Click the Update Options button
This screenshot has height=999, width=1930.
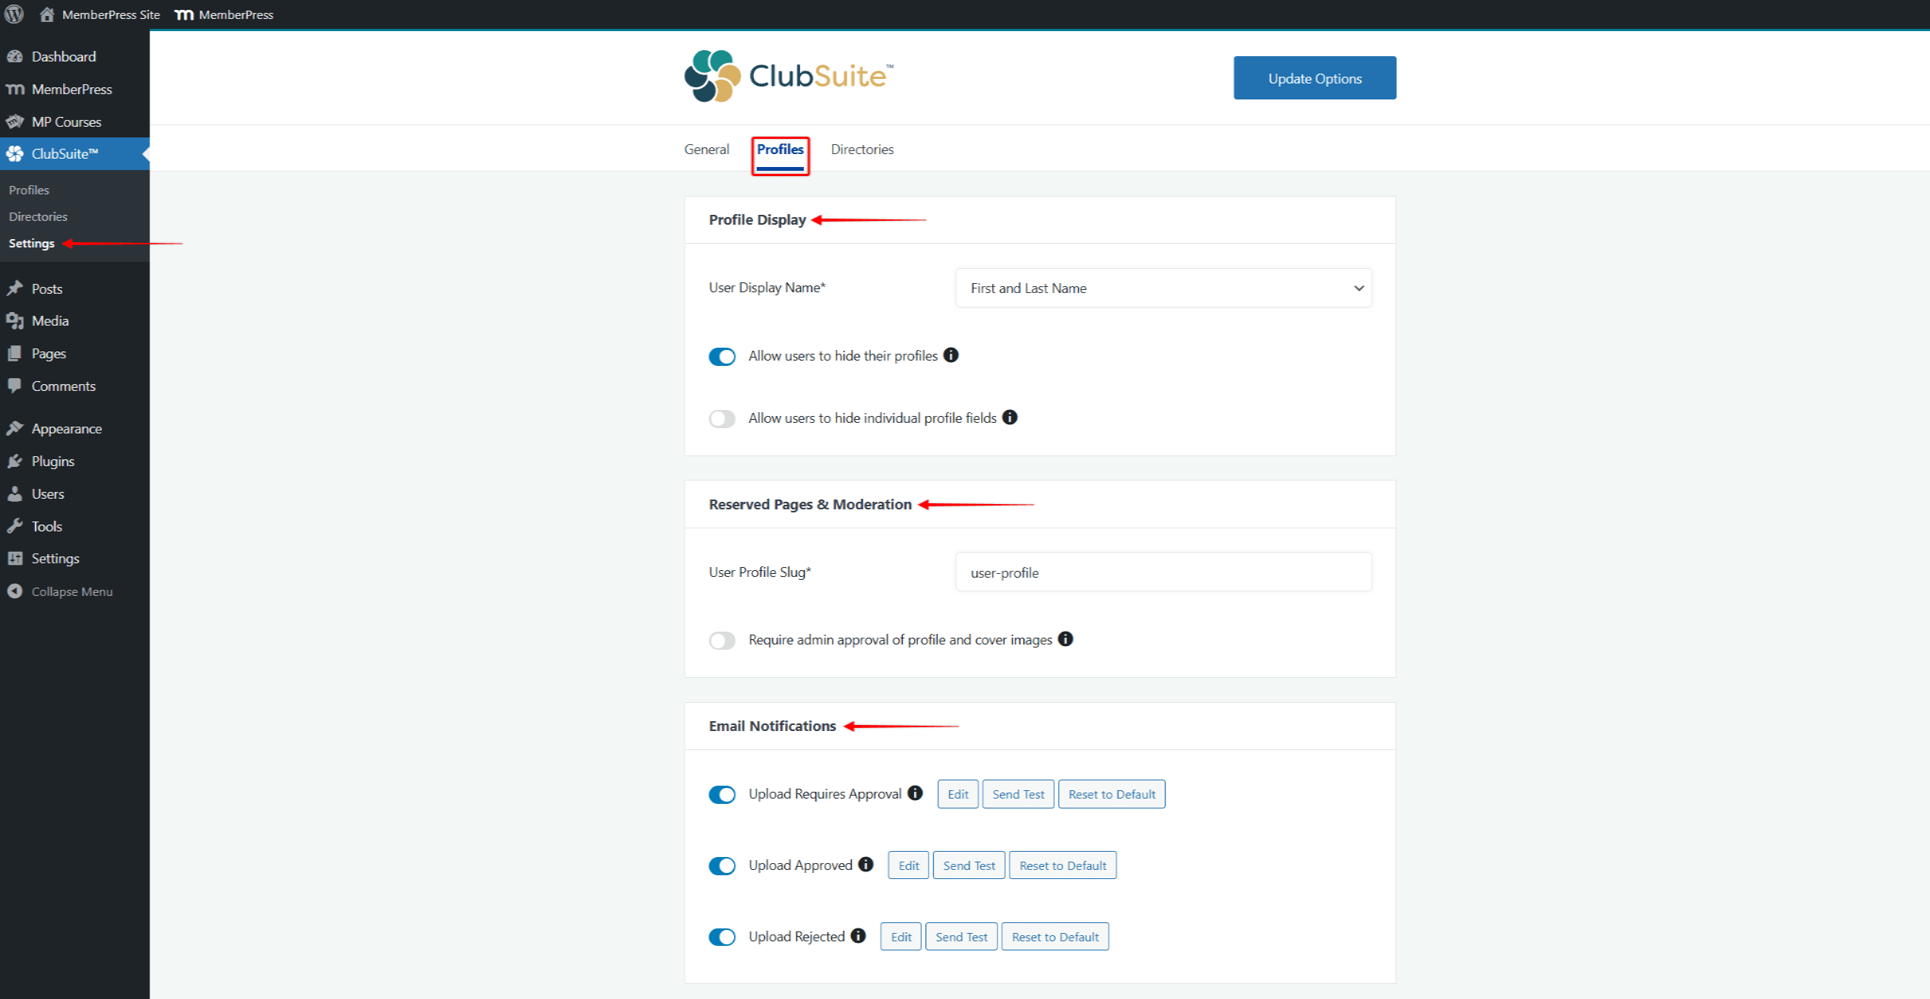(x=1314, y=78)
